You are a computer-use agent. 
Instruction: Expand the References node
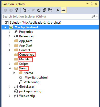pyautogui.click(x=9, y=36)
